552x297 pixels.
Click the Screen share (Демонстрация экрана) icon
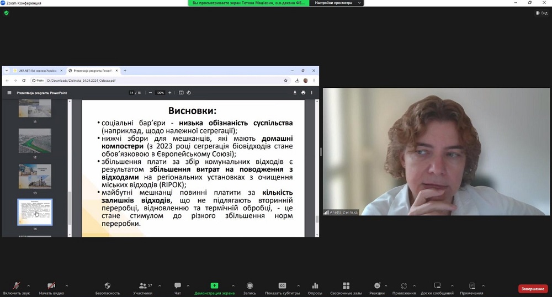(214, 286)
